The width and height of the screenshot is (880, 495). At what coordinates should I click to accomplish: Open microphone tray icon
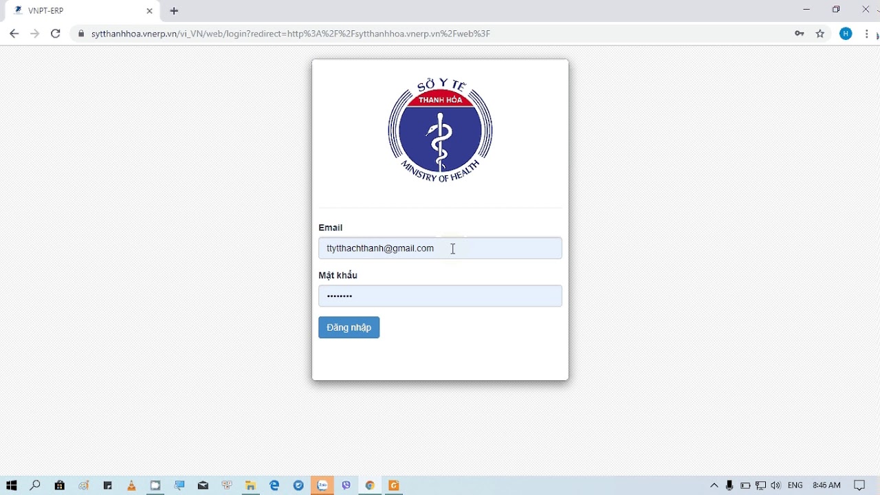click(729, 485)
